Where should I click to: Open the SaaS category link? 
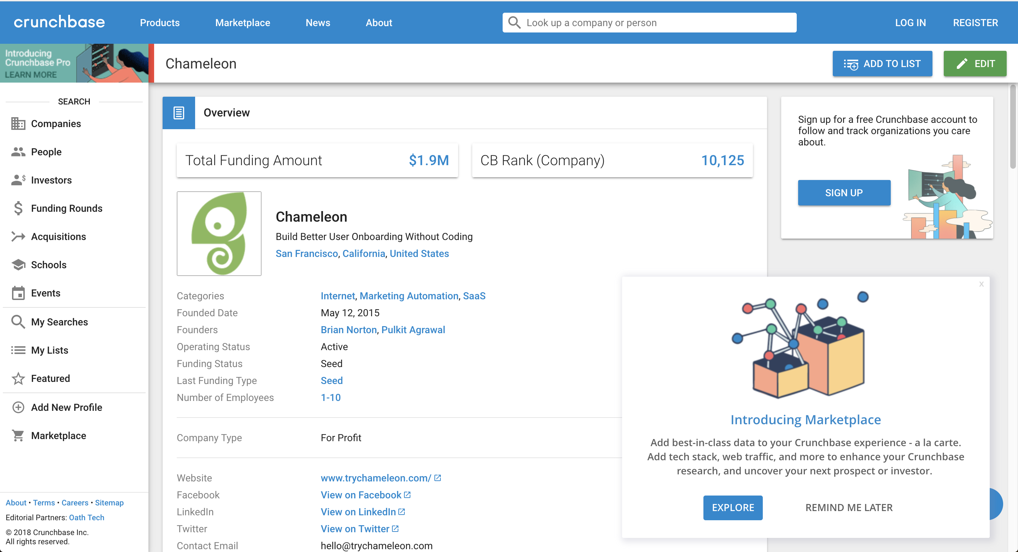[x=474, y=295]
